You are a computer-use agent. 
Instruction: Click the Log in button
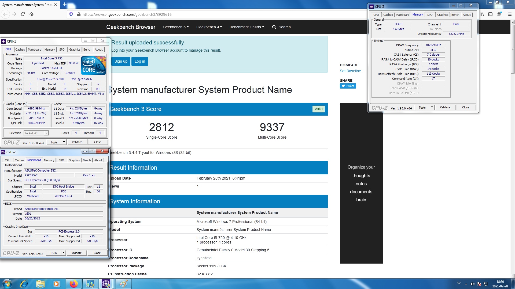click(x=140, y=61)
